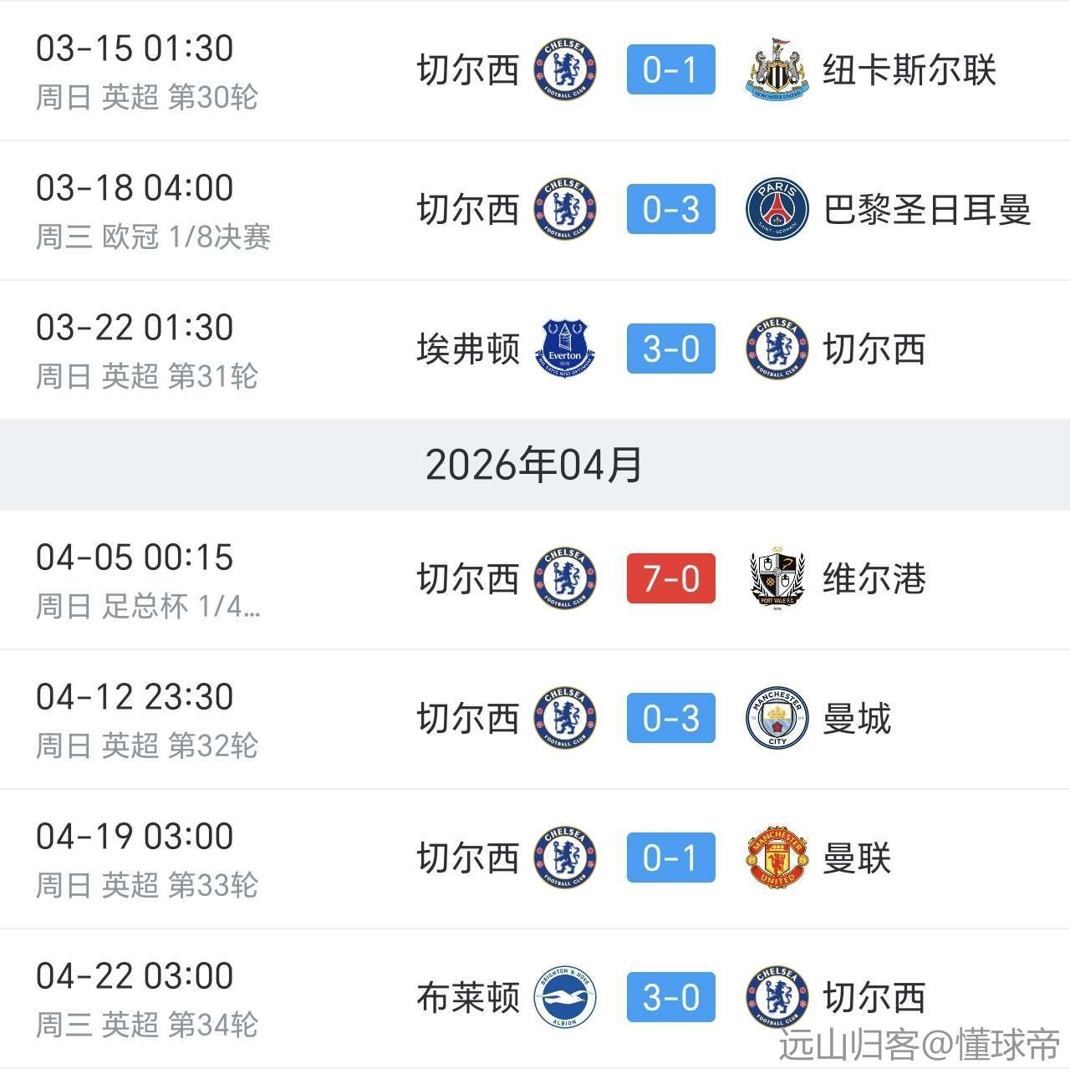The image size is (1070, 1074).
Task: Tap the Brighton & Hove Albion crest
Action: (565, 997)
